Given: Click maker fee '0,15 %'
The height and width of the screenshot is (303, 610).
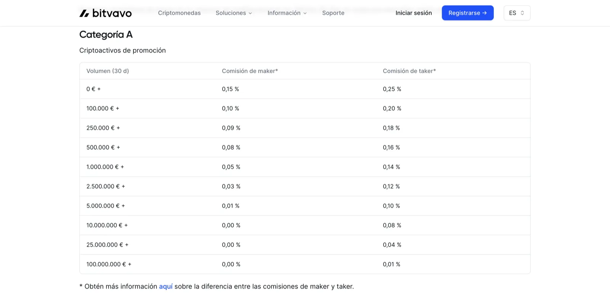Looking at the screenshot, I should click(x=230, y=89).
